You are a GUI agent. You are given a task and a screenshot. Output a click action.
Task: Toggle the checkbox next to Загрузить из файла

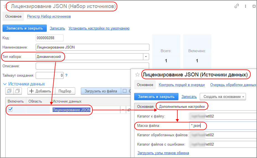tap(124, 91)
